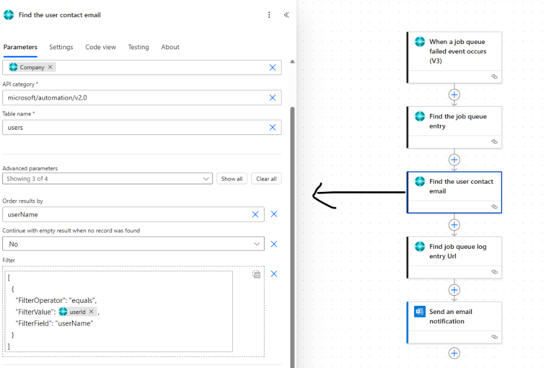Image resolution: width=549 pixels, height=368 pixels.
Task: Collapse the parameters pane with the double chevron
Action: tap(286, 15)
